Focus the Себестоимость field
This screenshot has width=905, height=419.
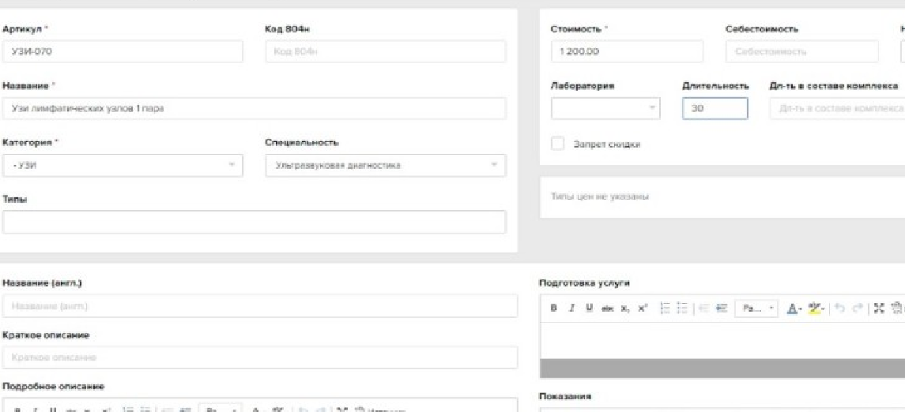pos(801,52)
